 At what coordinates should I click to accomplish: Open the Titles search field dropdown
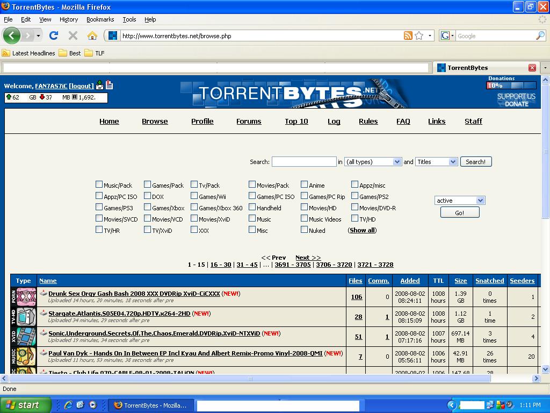coord(436,161)
